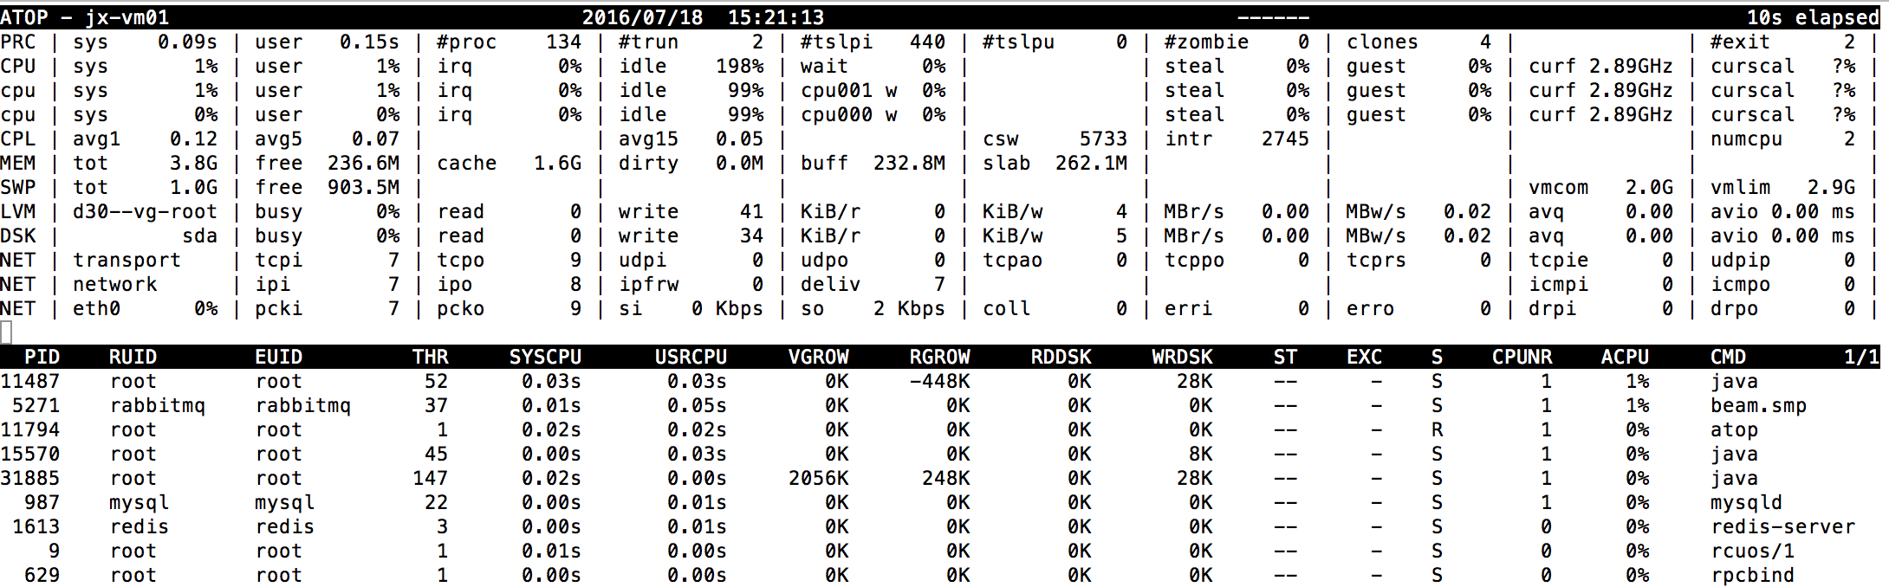Click the intr value 2745
The image size is (1889, 587).
coord(1285,139)
